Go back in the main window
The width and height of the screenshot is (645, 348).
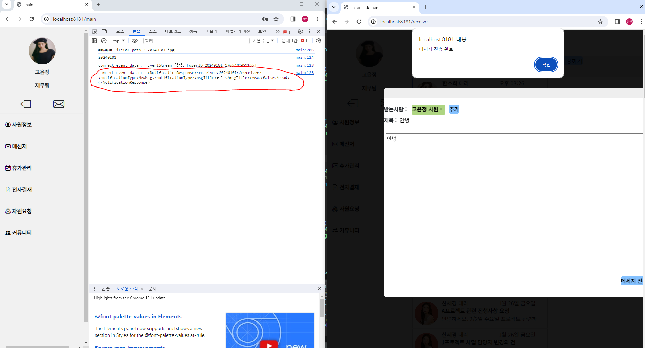pos(7,19)
